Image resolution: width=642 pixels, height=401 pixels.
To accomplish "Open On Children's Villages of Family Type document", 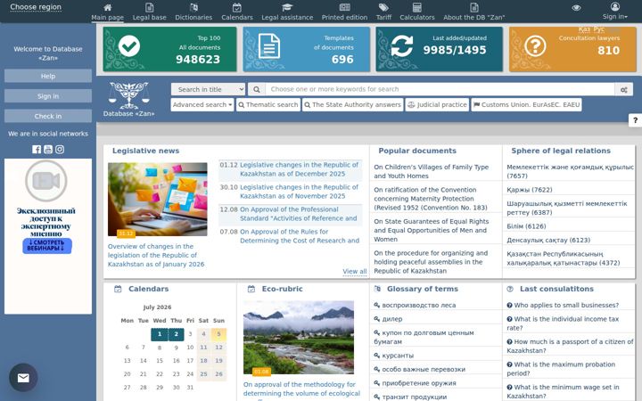I will 432,171.
